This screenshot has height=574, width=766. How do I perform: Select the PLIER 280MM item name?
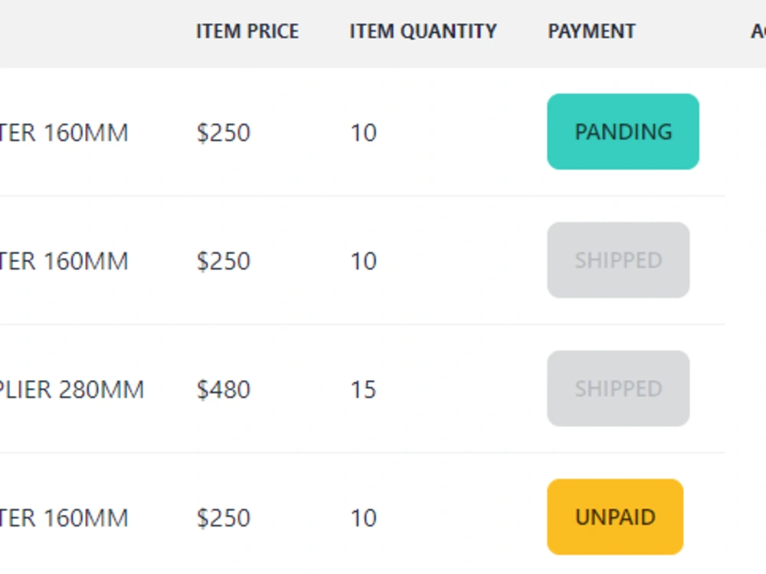click(72, 389)
